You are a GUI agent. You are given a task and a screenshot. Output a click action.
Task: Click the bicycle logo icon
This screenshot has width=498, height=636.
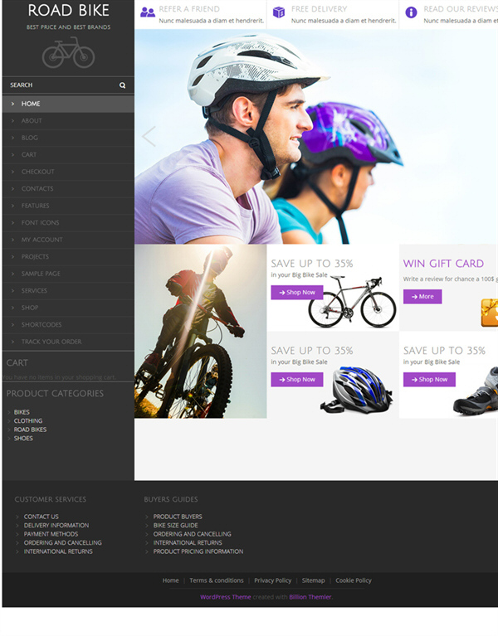coord(68,53)
